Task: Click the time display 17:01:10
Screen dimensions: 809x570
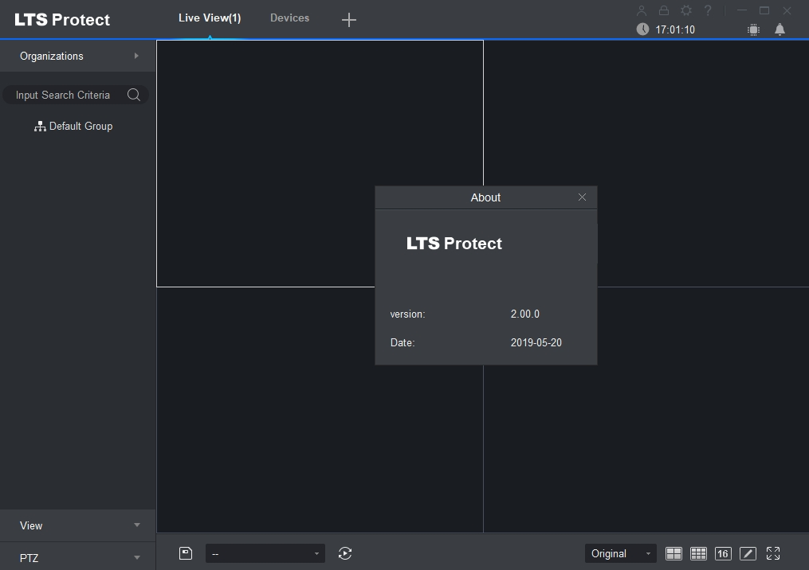Action: tap(675, 30)
